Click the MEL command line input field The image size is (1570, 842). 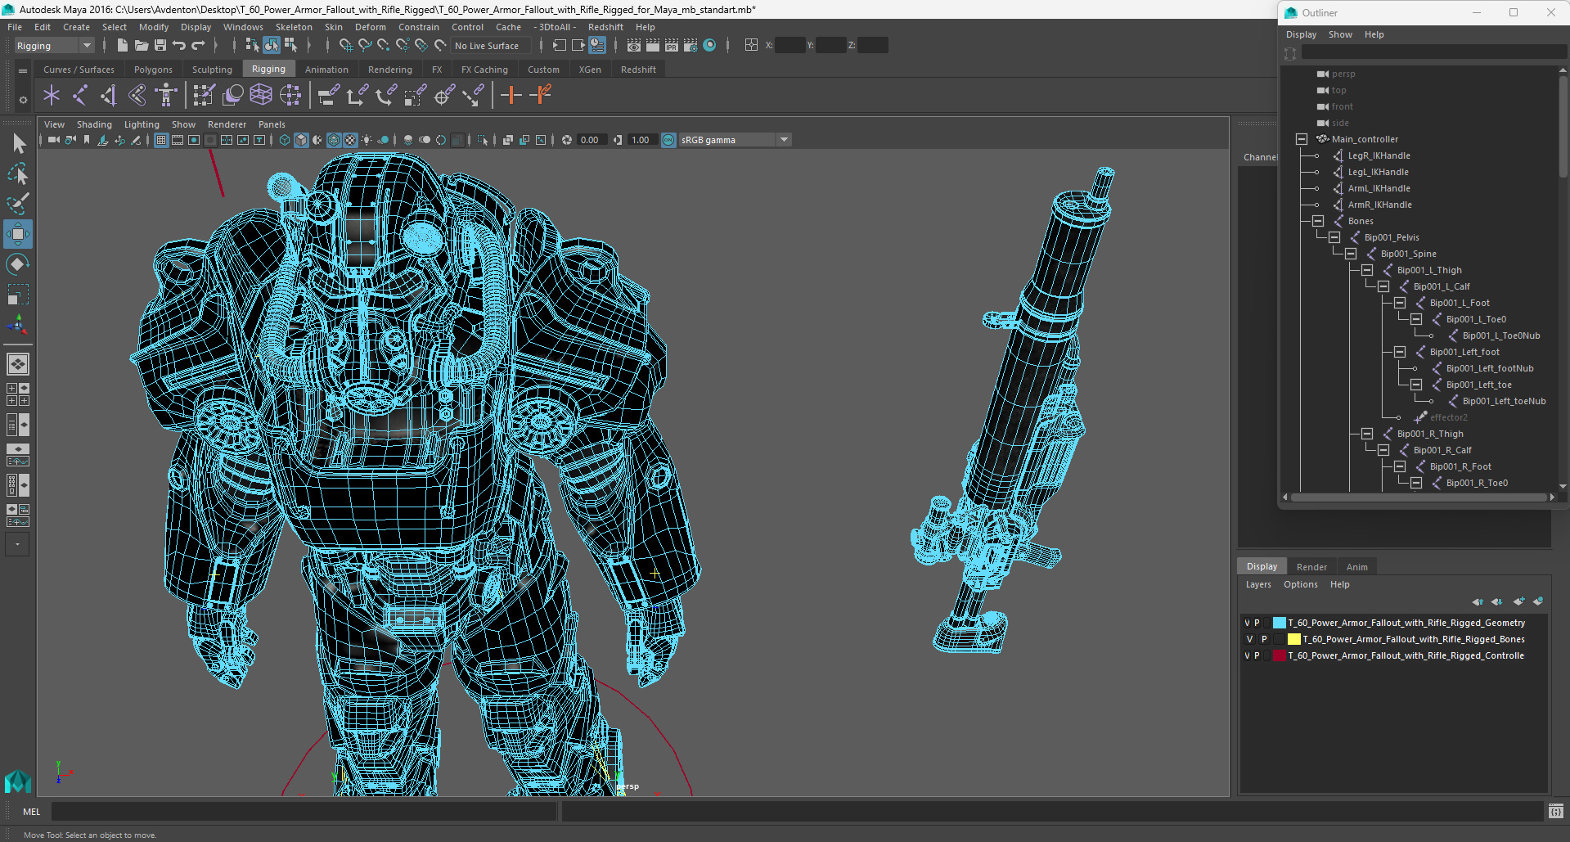[x=304, y=812]
